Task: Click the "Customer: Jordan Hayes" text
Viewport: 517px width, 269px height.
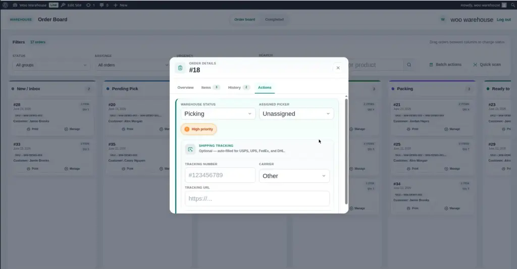Action: pyautogui.click(x=411, y=121)
